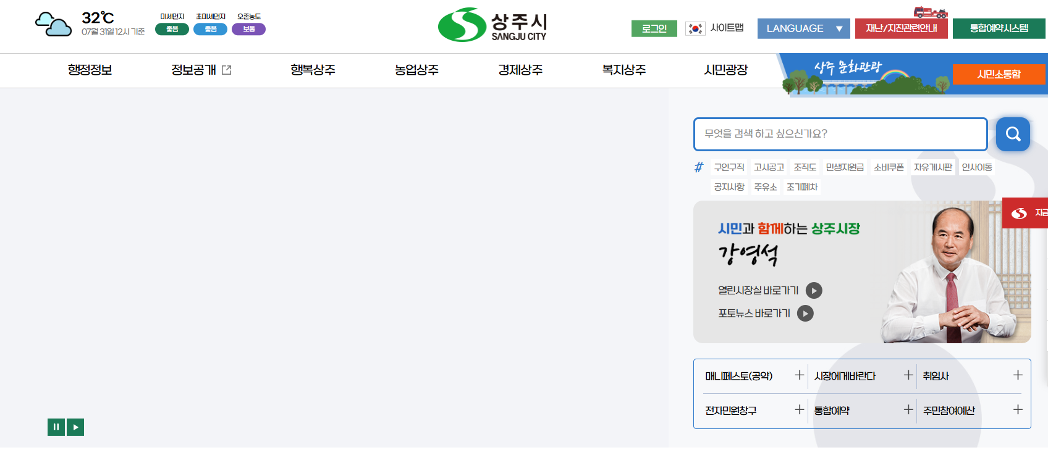Click 매니페스토(공약) label
This screenshot has height=450, width=1048.
739,376
